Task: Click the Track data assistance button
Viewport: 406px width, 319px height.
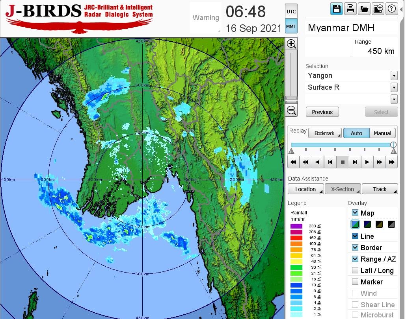Action: tap(380, 189)
